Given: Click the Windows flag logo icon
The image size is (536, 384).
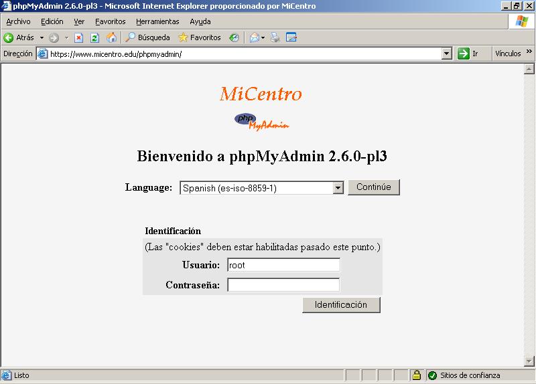Looking at the screenshot, I should 522,21.
